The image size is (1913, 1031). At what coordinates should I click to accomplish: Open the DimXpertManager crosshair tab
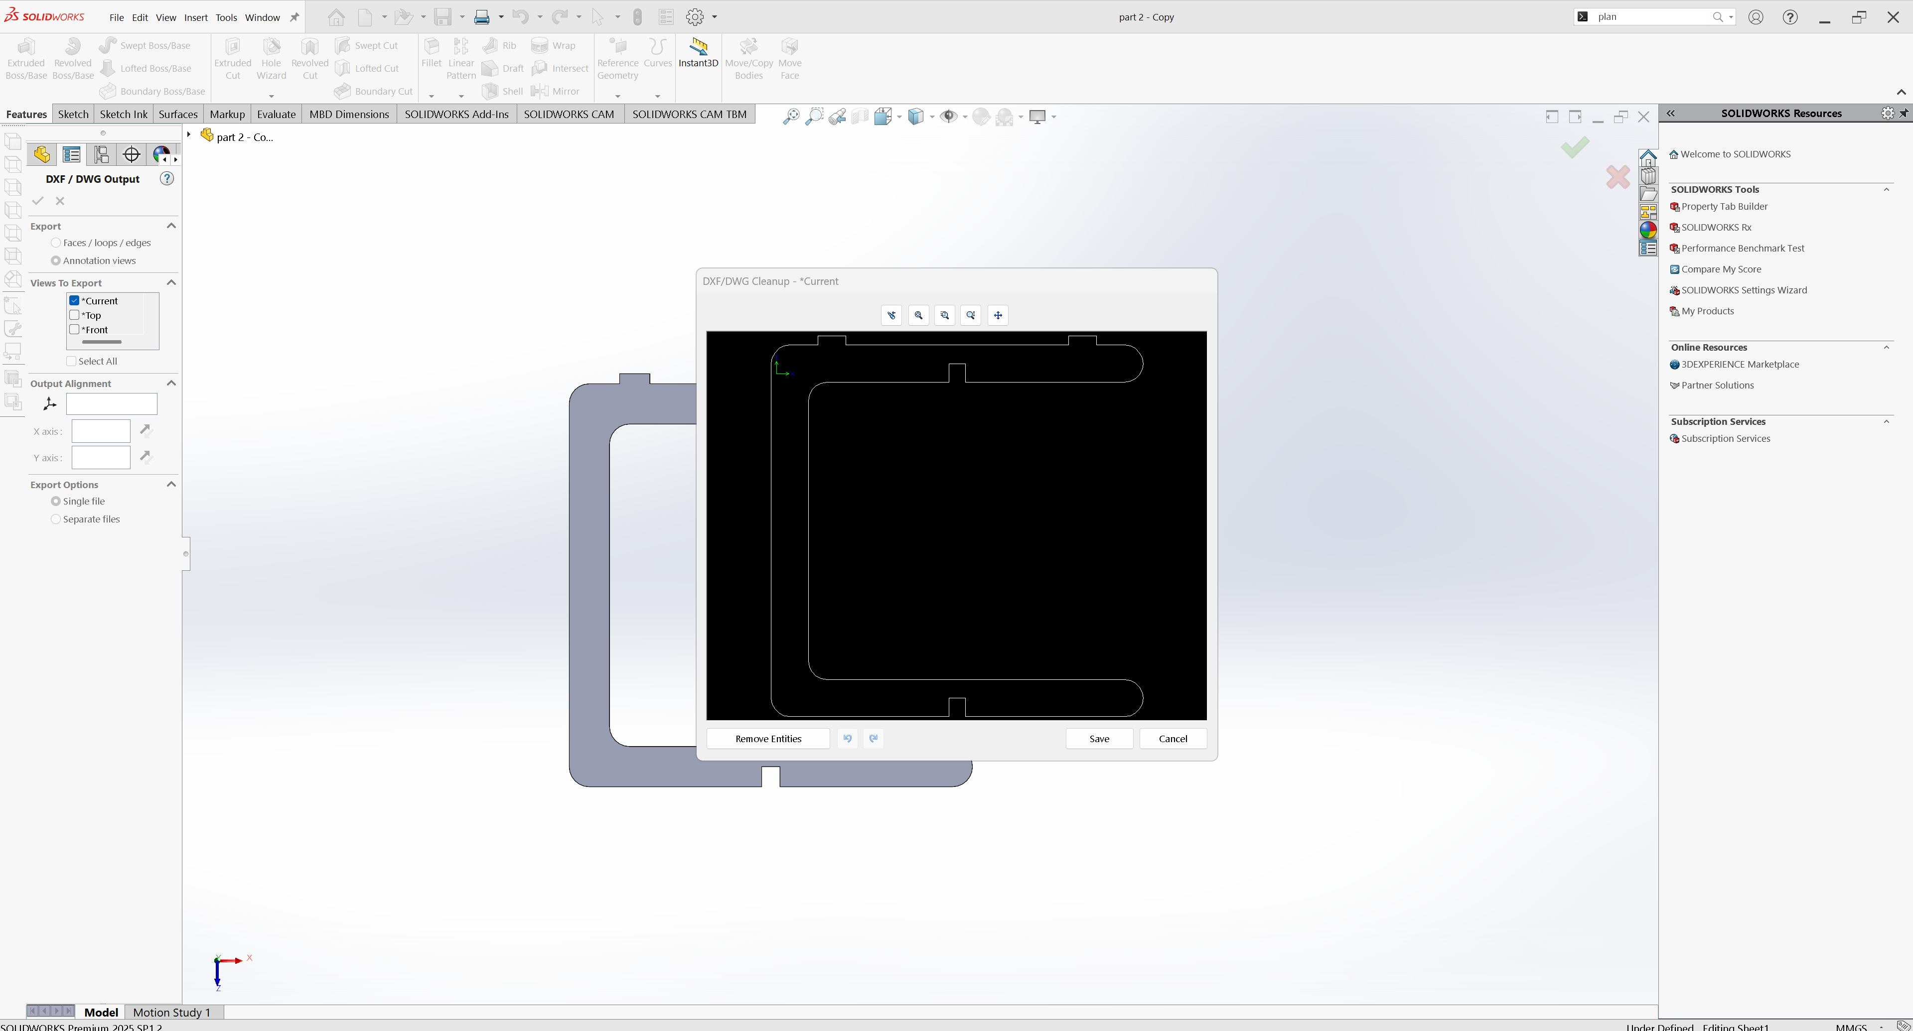pyautogui.click(x=132, y=154)
